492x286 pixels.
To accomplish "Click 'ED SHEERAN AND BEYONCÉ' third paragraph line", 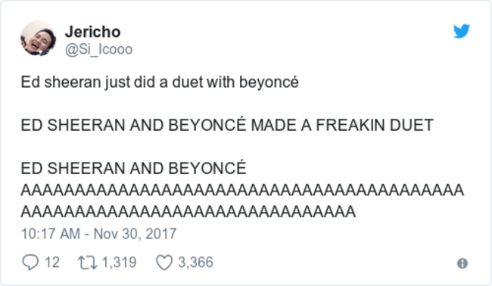I will coord(133,168).
